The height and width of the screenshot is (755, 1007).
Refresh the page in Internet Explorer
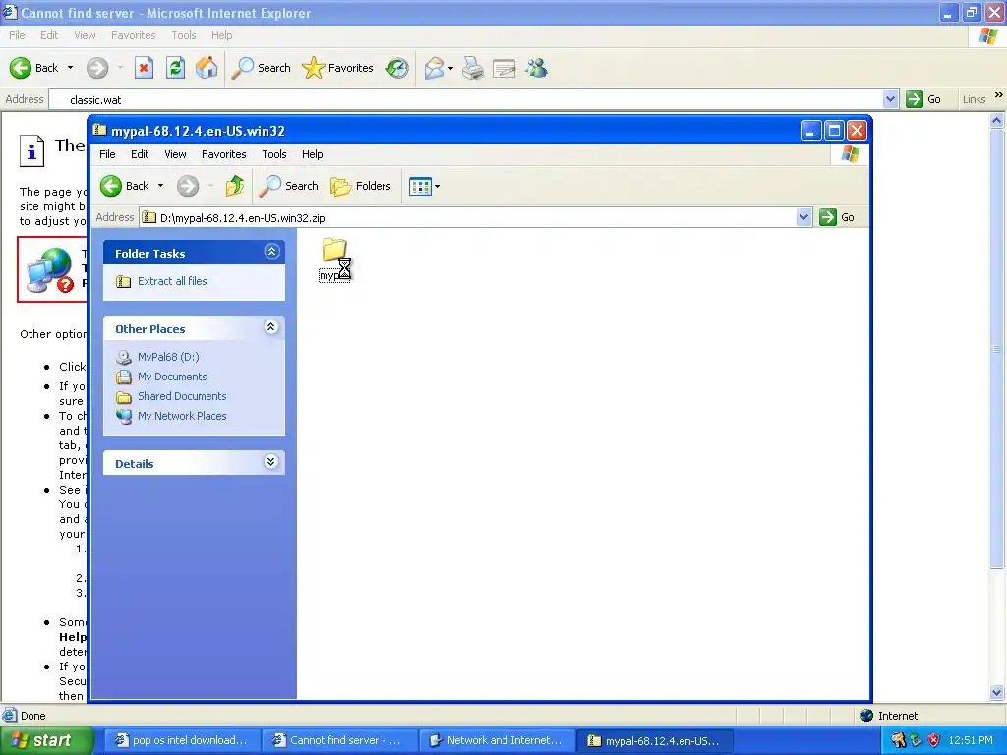click(175, 68)
